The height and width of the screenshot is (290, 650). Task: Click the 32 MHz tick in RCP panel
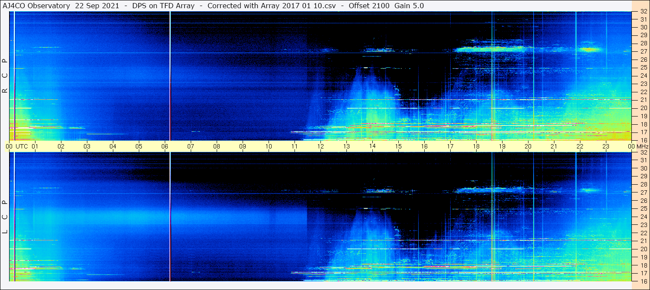(x=644, y=11)
